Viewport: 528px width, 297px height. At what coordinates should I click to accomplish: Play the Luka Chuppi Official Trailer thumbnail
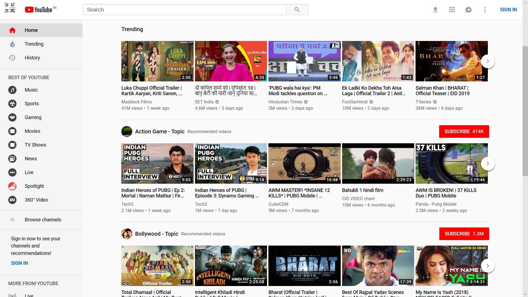[x=157, y=61]
